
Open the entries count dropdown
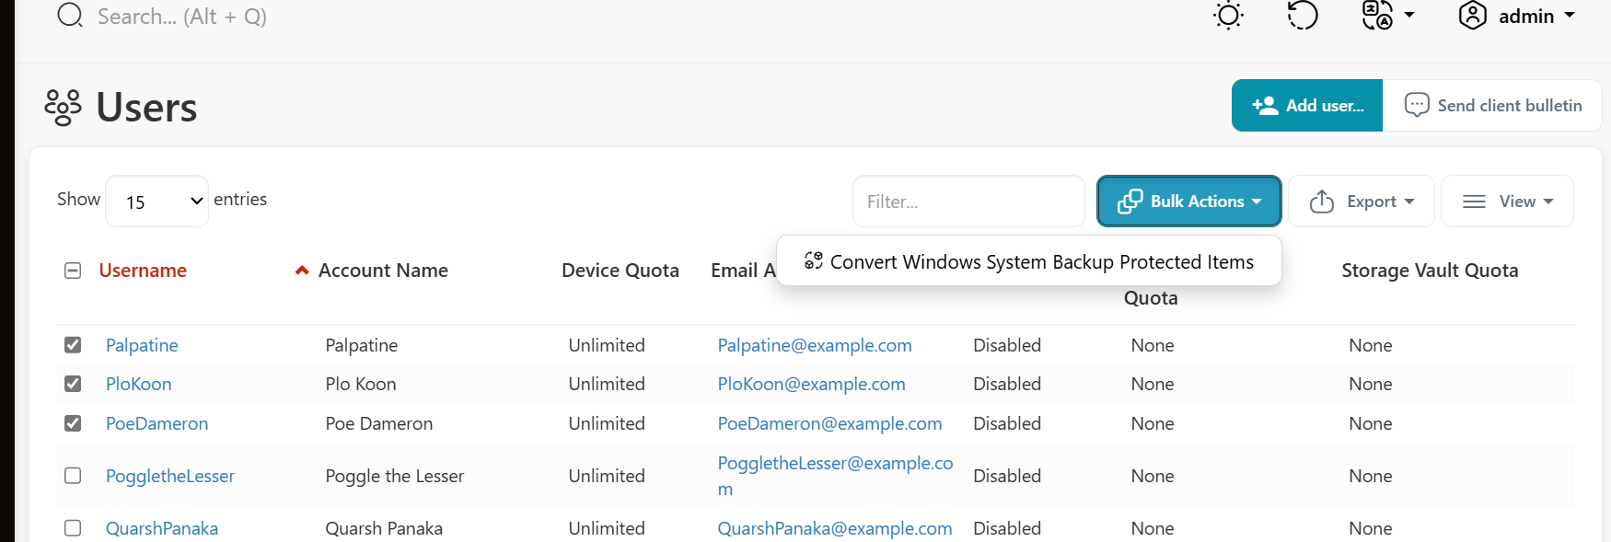(157, 202)
